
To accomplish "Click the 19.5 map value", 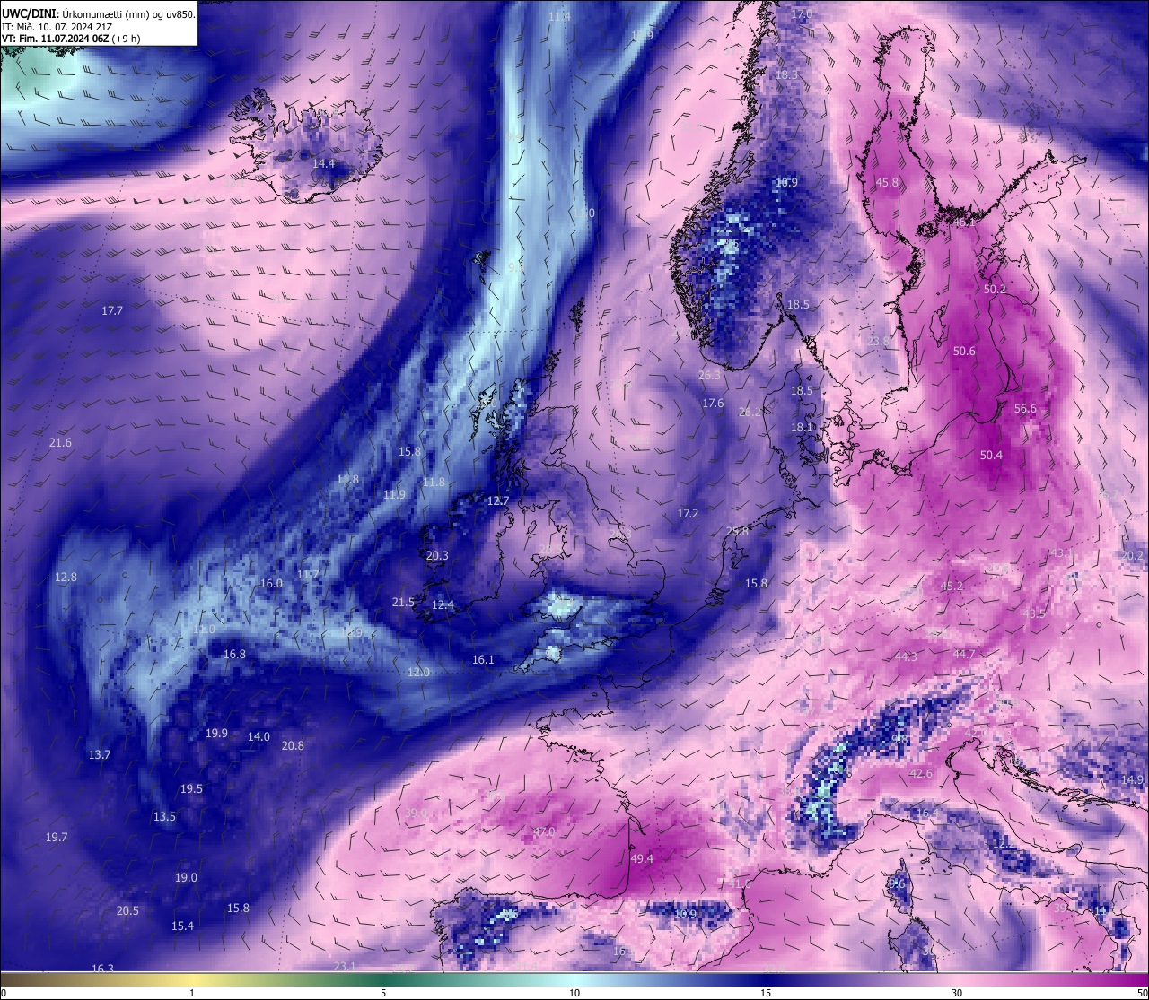I will point(191,788).
